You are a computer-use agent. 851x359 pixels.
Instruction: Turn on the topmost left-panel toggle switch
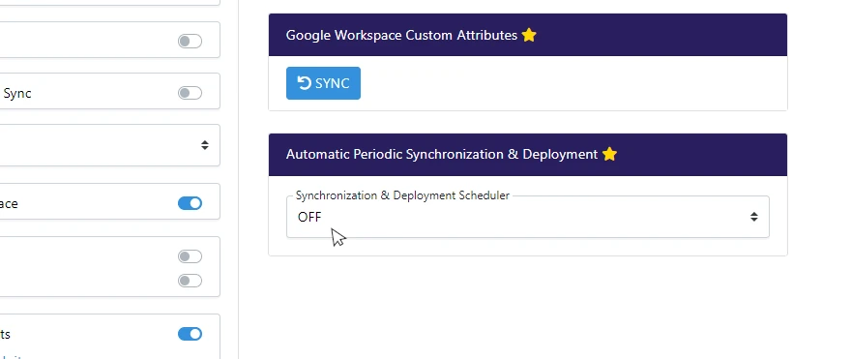(x=190, y=42)
